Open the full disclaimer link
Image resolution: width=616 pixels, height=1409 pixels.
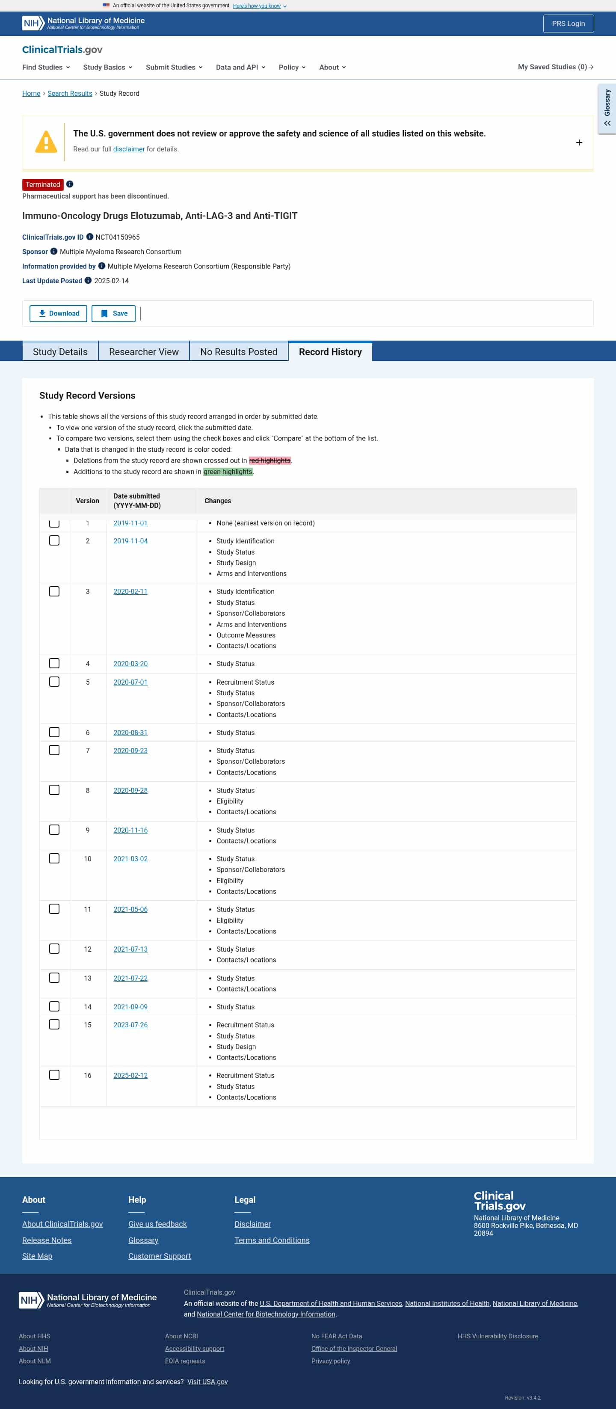pos(129,149)
